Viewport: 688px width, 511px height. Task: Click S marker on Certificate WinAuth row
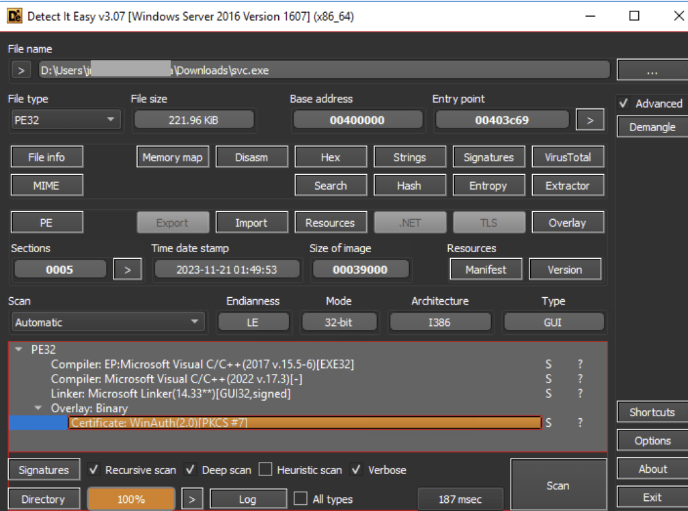coord(548,423)
